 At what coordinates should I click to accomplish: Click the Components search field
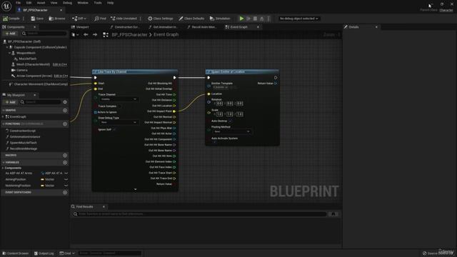click(44, 34)
